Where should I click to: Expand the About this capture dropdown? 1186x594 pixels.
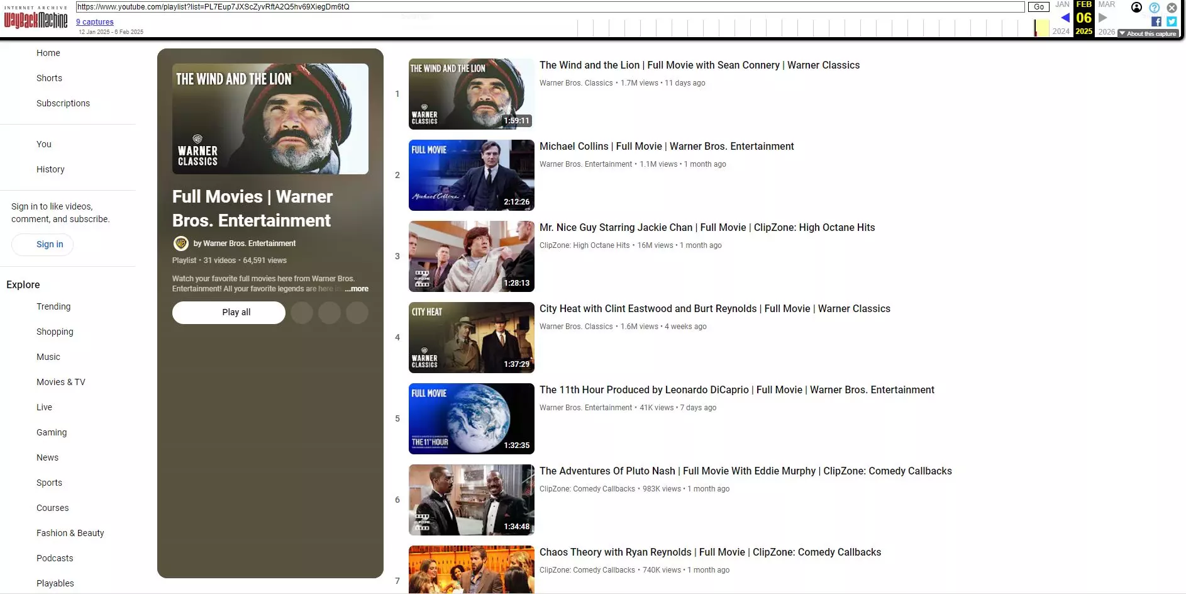[1148, 34]
